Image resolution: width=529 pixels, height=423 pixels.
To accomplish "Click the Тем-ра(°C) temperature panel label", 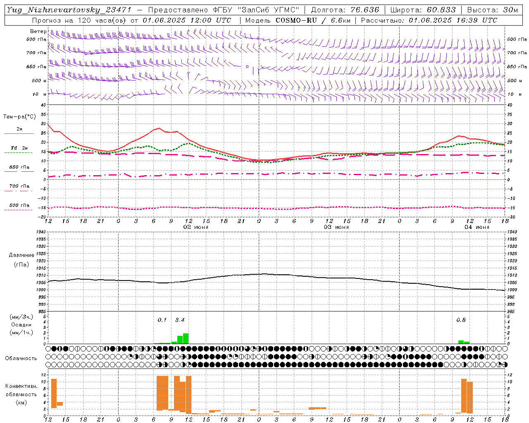I will click(19, 117).
